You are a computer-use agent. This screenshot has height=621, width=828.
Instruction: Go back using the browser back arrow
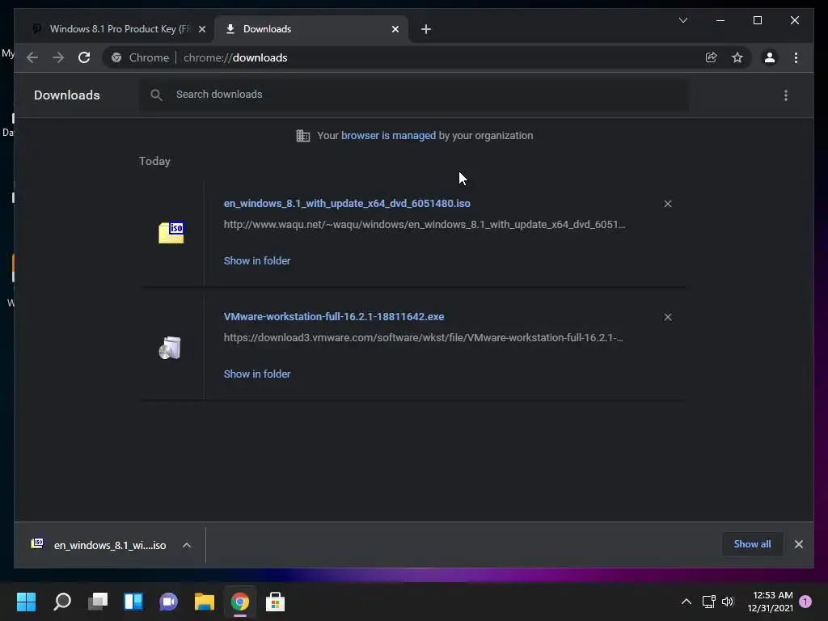[32, 57]
